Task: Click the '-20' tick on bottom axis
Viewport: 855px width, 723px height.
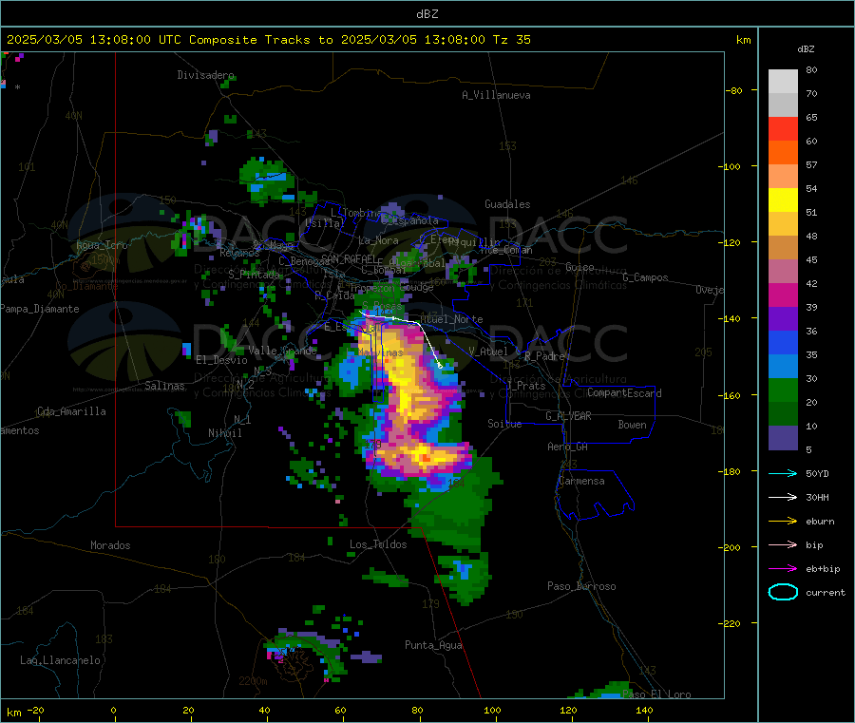Action: click(x=35, y=710)
